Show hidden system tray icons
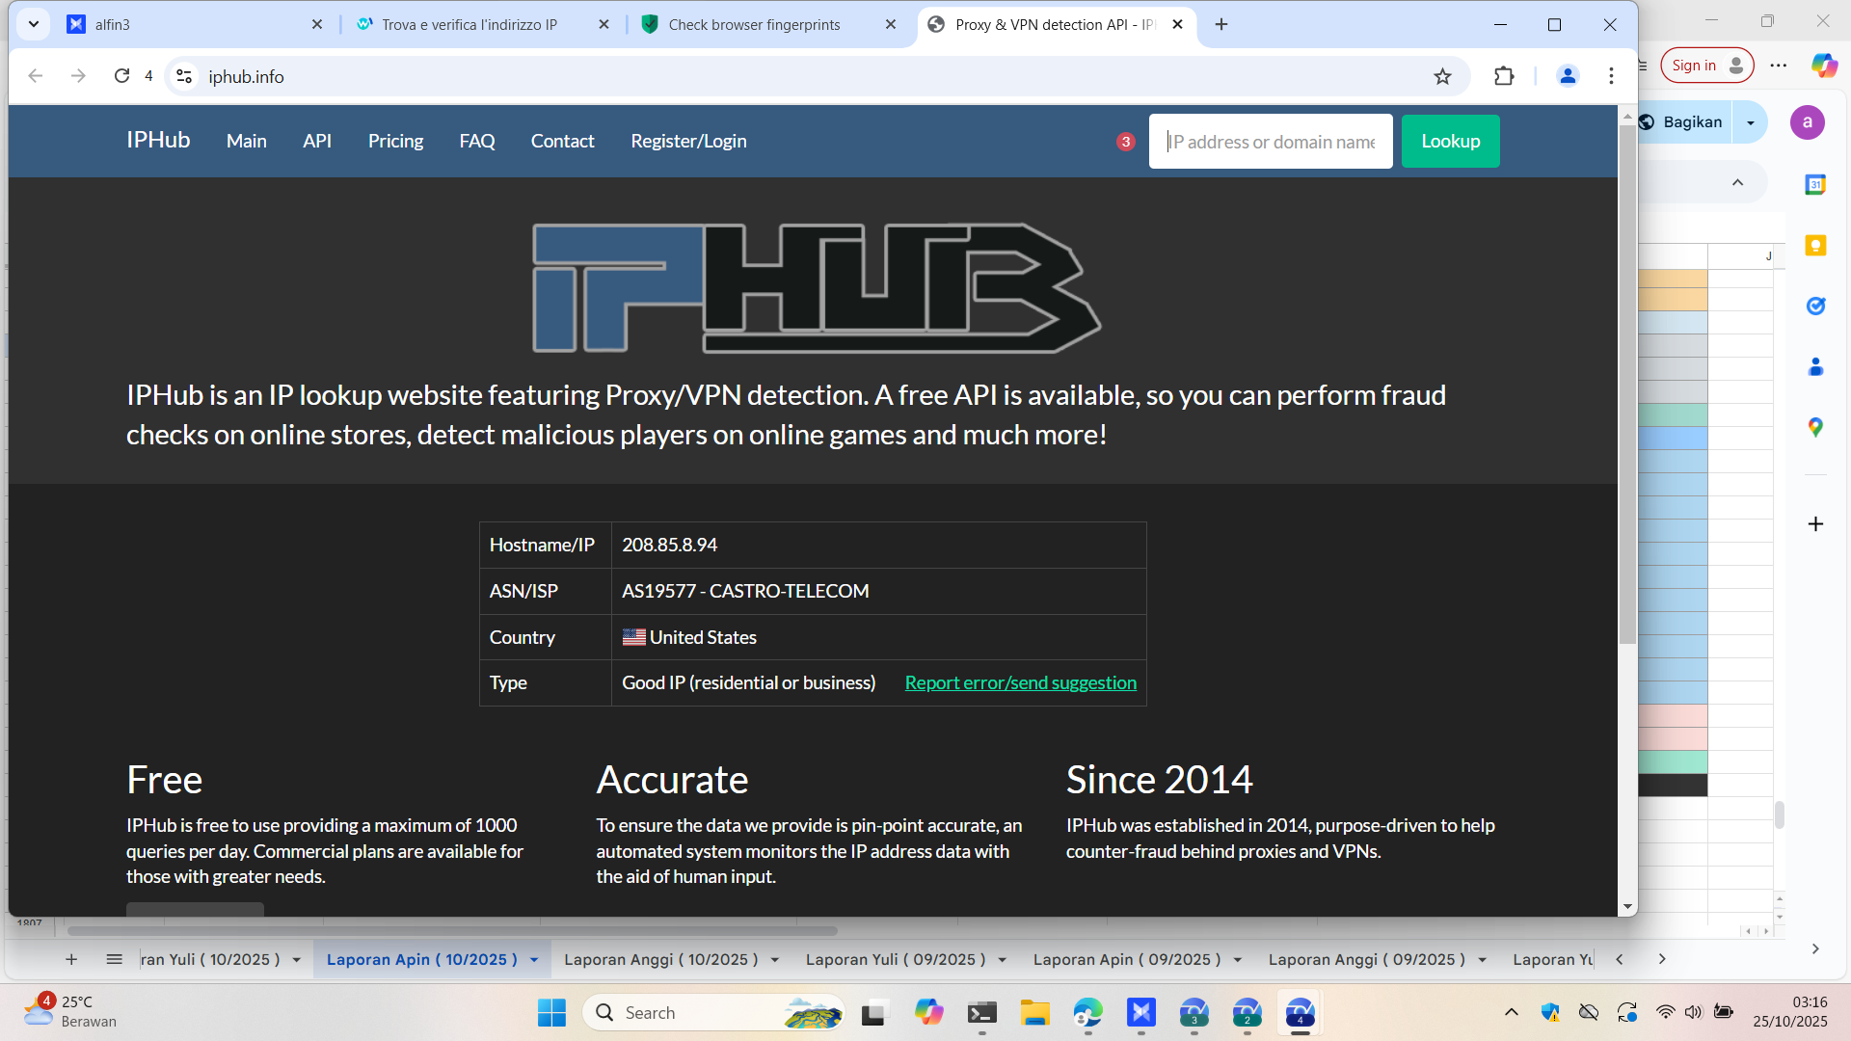The width and height of the screenshot is (1851, 1041). coord(1512,1012)
